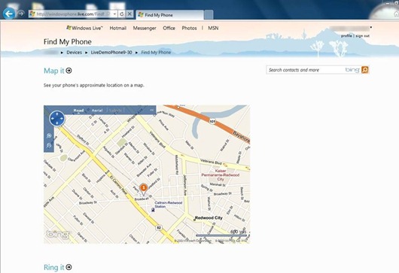399x273 pixels.
Task: Click the Redwood City label on the map
Action: (209, 218)
